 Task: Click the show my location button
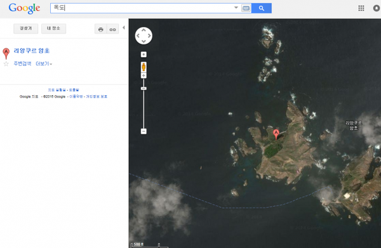(144, 55)
